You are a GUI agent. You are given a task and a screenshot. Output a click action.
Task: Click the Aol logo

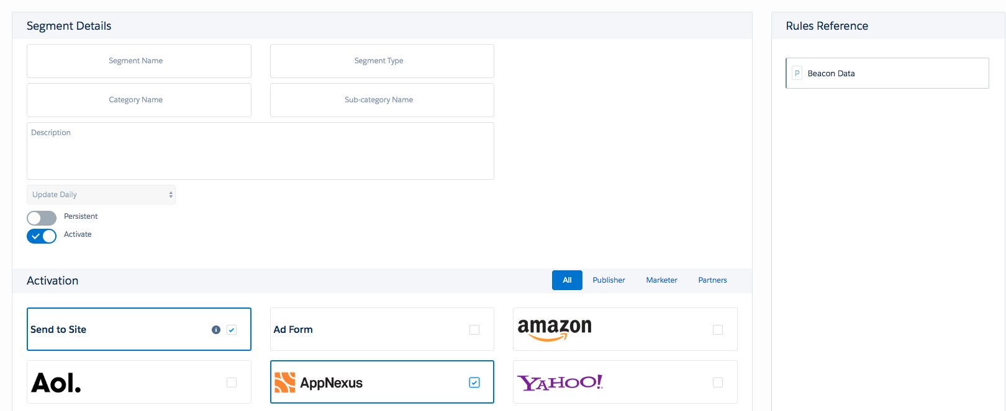pyautogui.click(x=57, y=383)
